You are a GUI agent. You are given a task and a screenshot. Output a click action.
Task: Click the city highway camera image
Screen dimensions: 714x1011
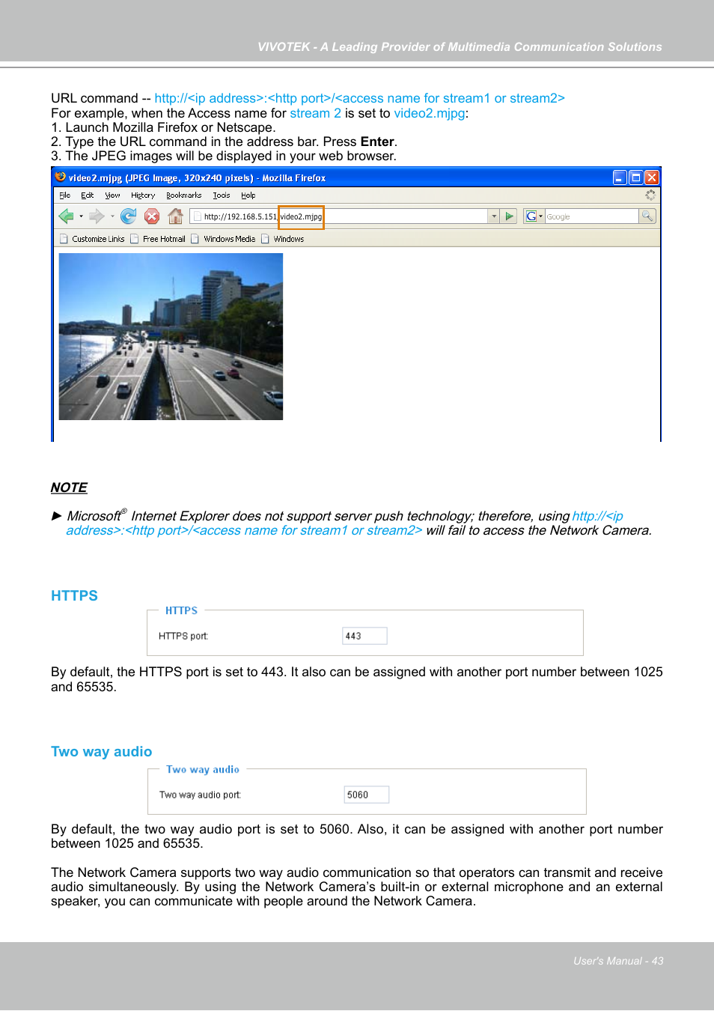tap(171, 336)
